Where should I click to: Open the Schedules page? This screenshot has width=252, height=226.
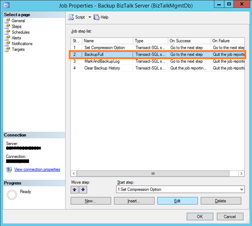coord(21,32)
